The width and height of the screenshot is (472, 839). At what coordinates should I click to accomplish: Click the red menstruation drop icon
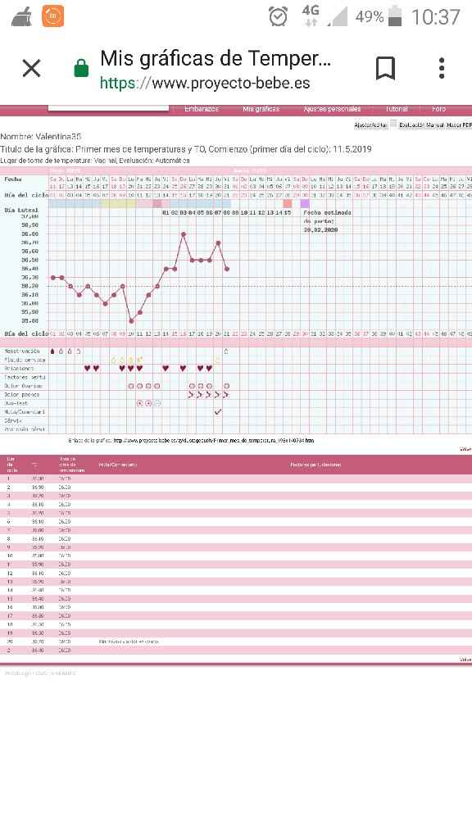tap(52, 351)
